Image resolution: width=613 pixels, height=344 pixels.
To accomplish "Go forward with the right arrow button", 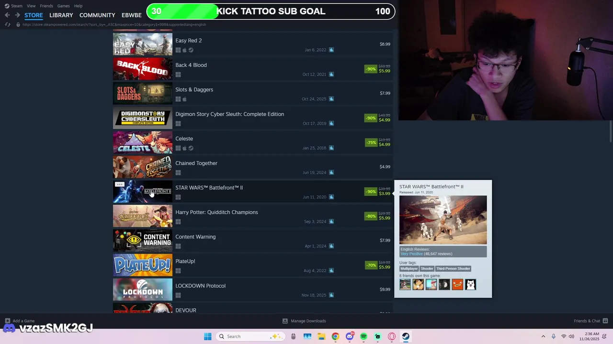I will point(17,15).
